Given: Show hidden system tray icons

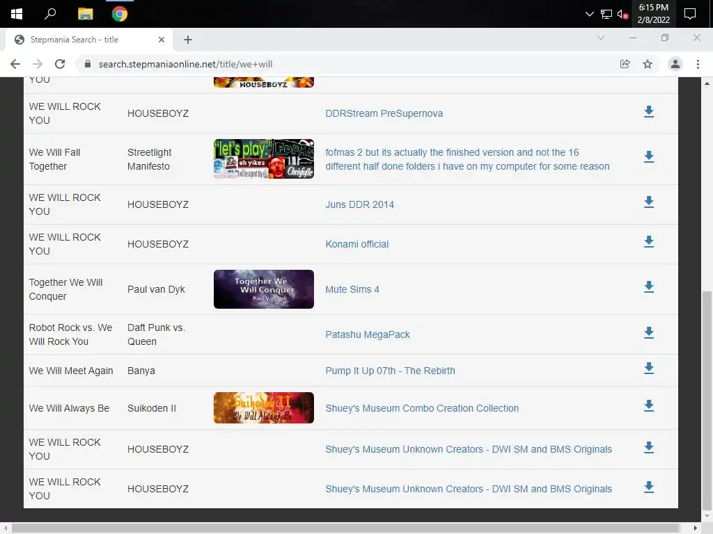Looking at the screenshot, I should tap(589, 14).
